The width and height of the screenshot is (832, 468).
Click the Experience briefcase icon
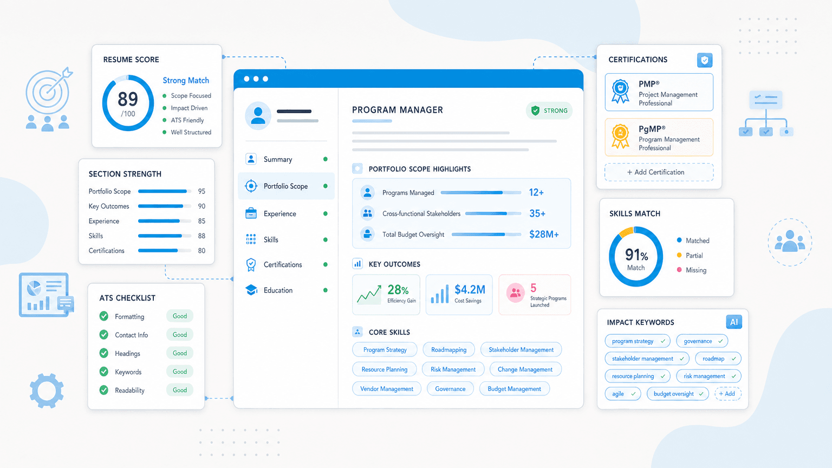click(251, 213)
